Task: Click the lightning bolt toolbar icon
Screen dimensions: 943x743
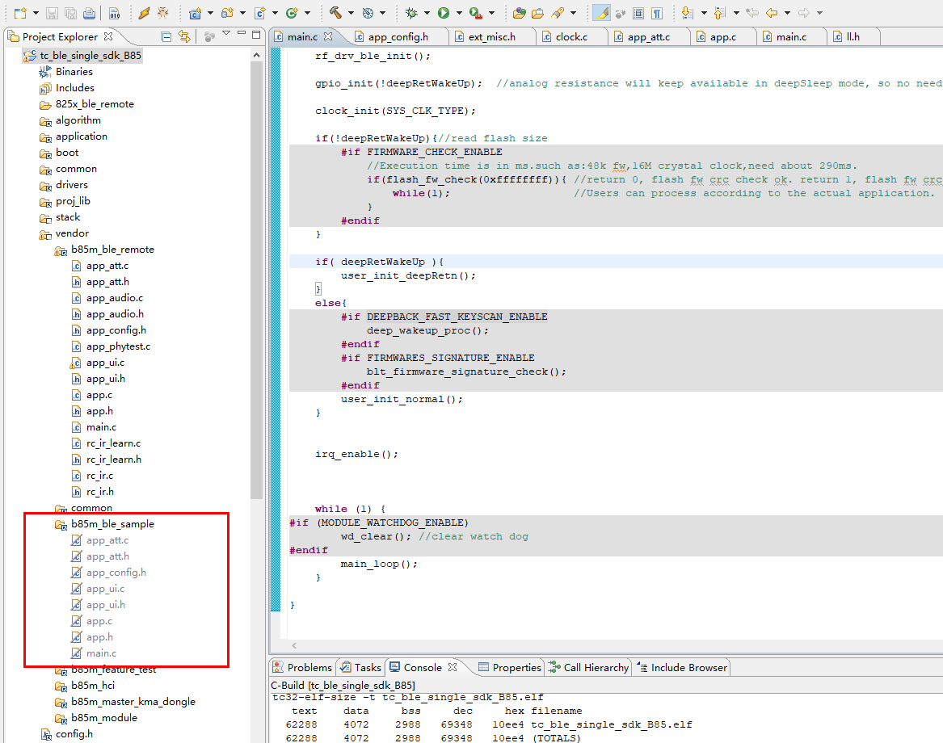Action: coord(144,13)
